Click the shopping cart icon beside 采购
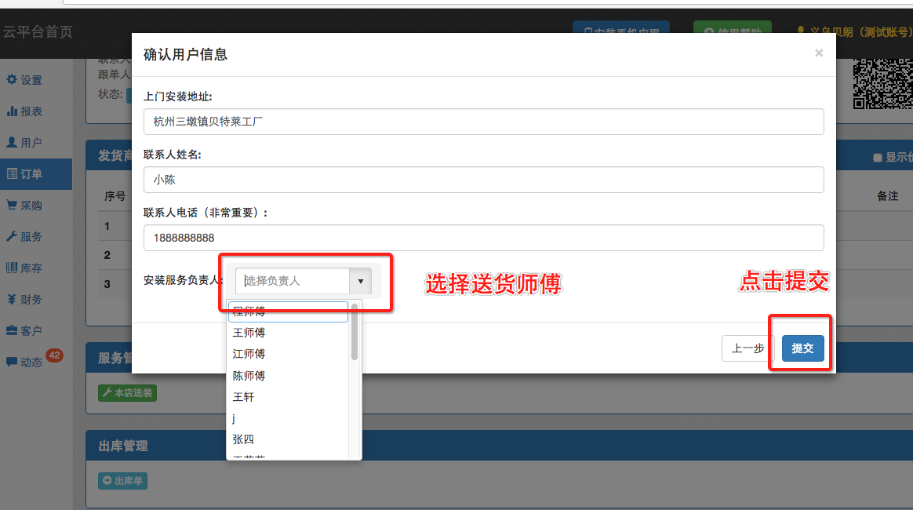 12,206
